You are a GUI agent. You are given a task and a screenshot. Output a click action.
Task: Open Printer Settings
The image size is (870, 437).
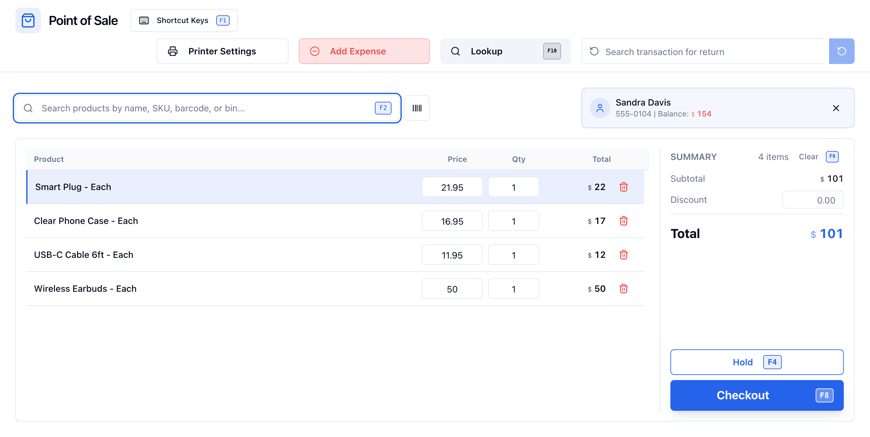click(223, 51)
